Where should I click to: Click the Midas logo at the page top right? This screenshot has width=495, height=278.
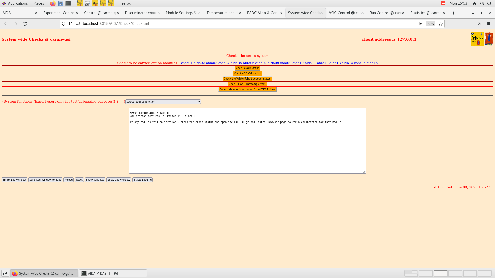[x=477, y=39]
